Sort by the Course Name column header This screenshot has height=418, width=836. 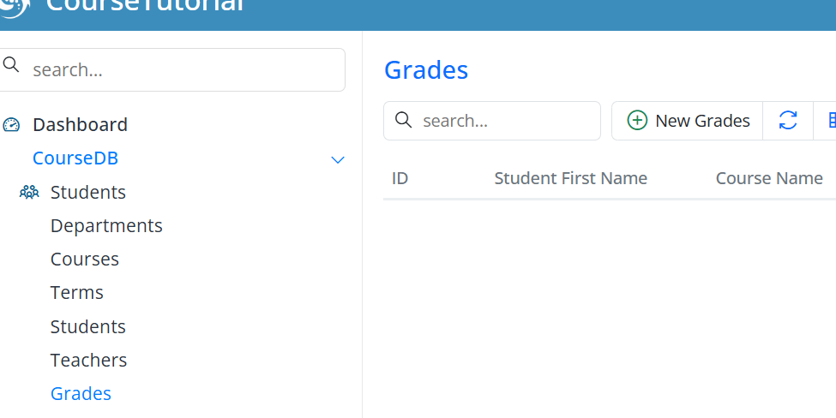(x=769, y=178)
